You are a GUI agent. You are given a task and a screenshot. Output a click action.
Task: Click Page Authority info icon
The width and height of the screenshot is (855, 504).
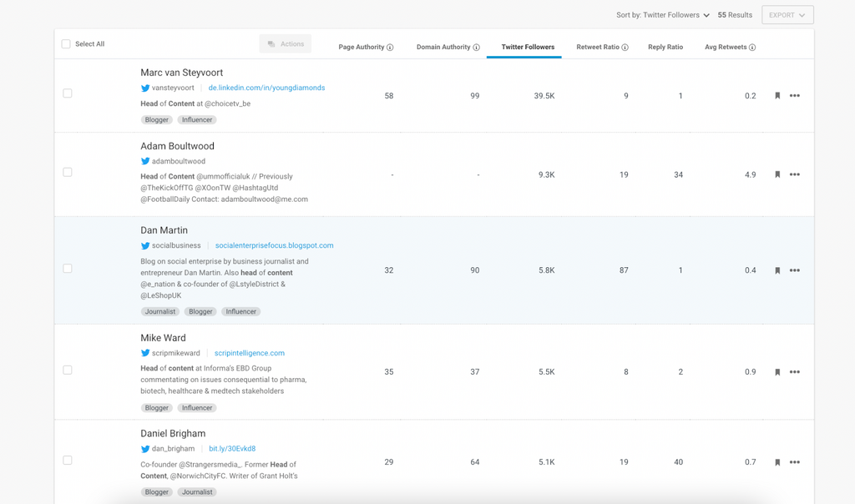pos(390,48)
